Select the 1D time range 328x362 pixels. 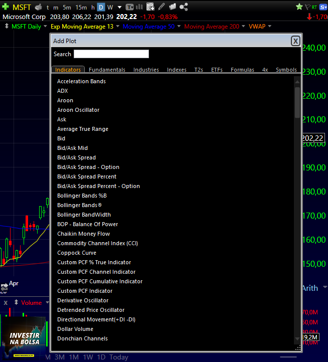[x=101, y=357]
